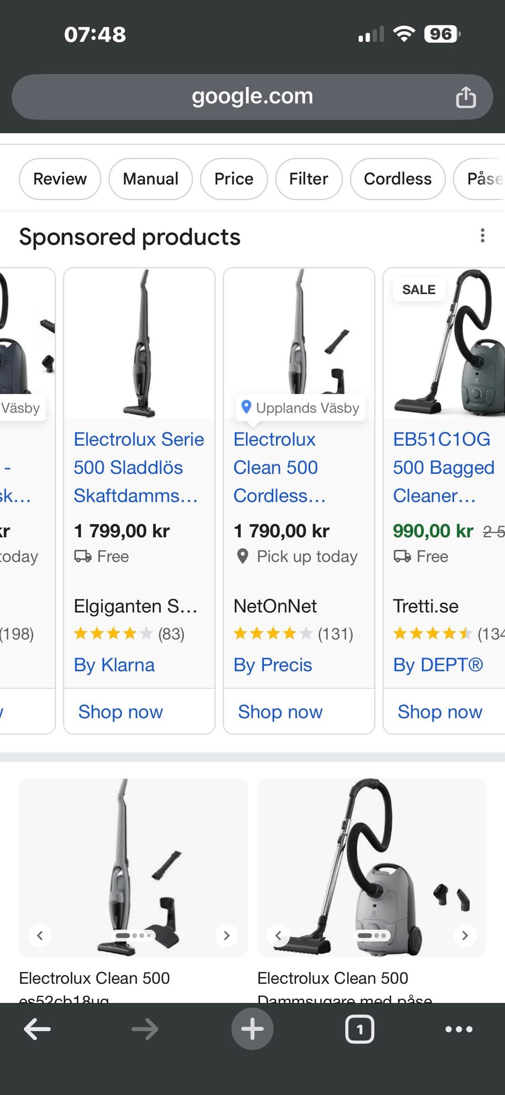Select the Cordless filter chip
This screenshot has width=505, height=1095.
pos(398,179)
